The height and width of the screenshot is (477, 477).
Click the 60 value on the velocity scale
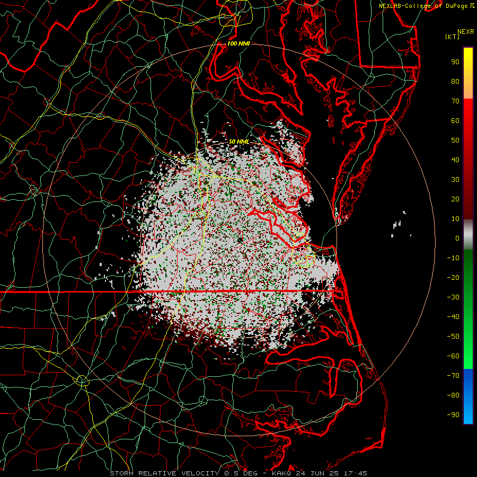[455, 120]
